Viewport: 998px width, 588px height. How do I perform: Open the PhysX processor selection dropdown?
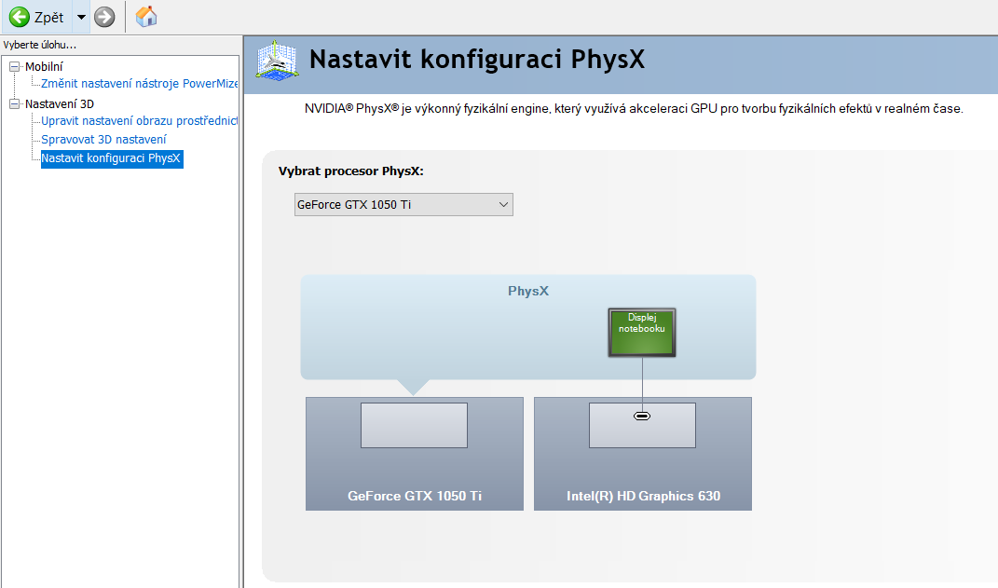403,204
